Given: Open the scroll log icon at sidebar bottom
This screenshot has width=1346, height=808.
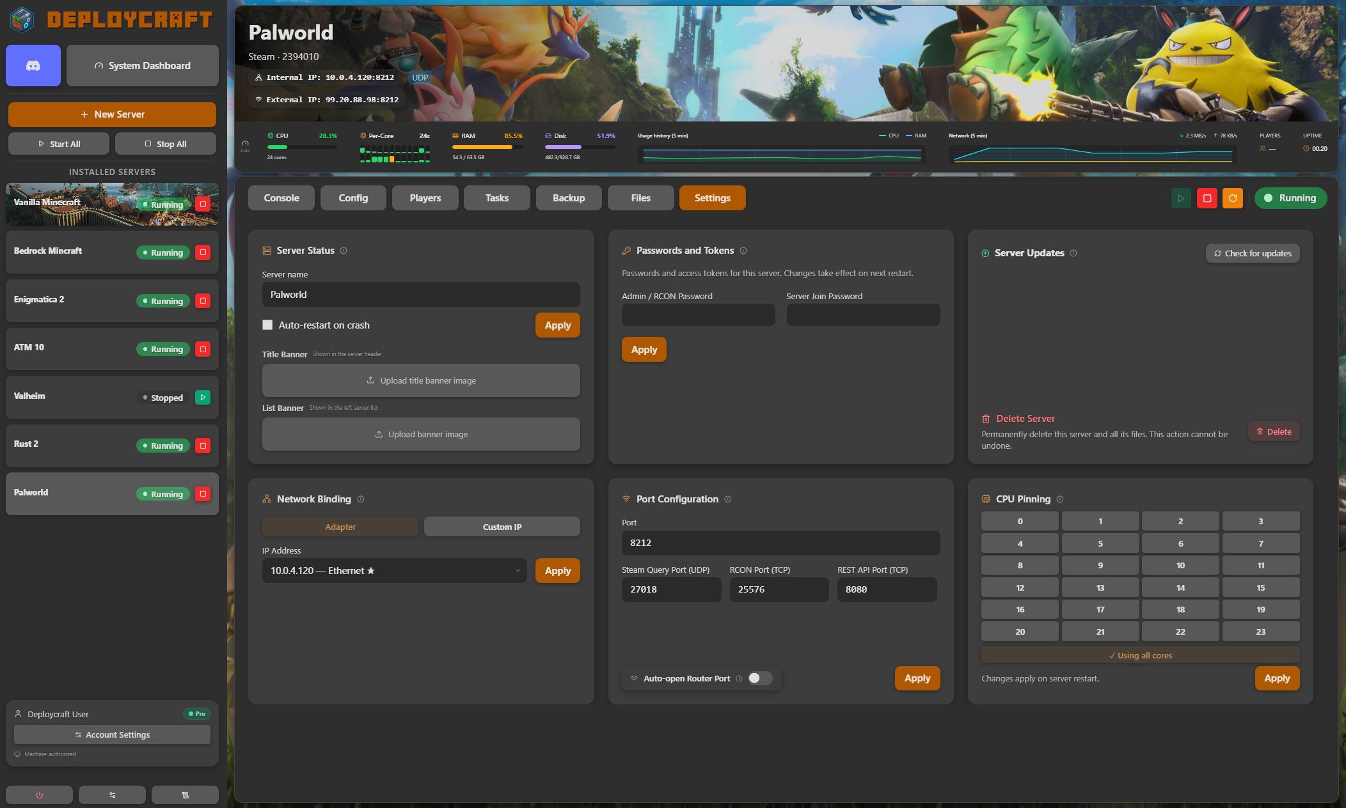Looking at the screenshot, I should (185, 795).
